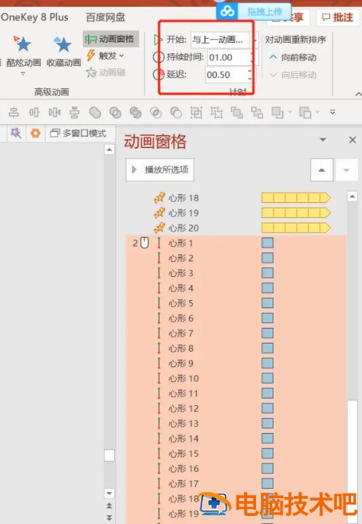Increase 持续时间 with the up spinner

253,54
